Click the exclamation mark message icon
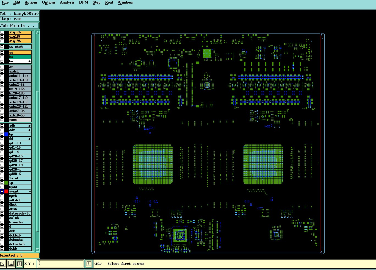Viewport: 376px width, 270px height. pos(89,264)
